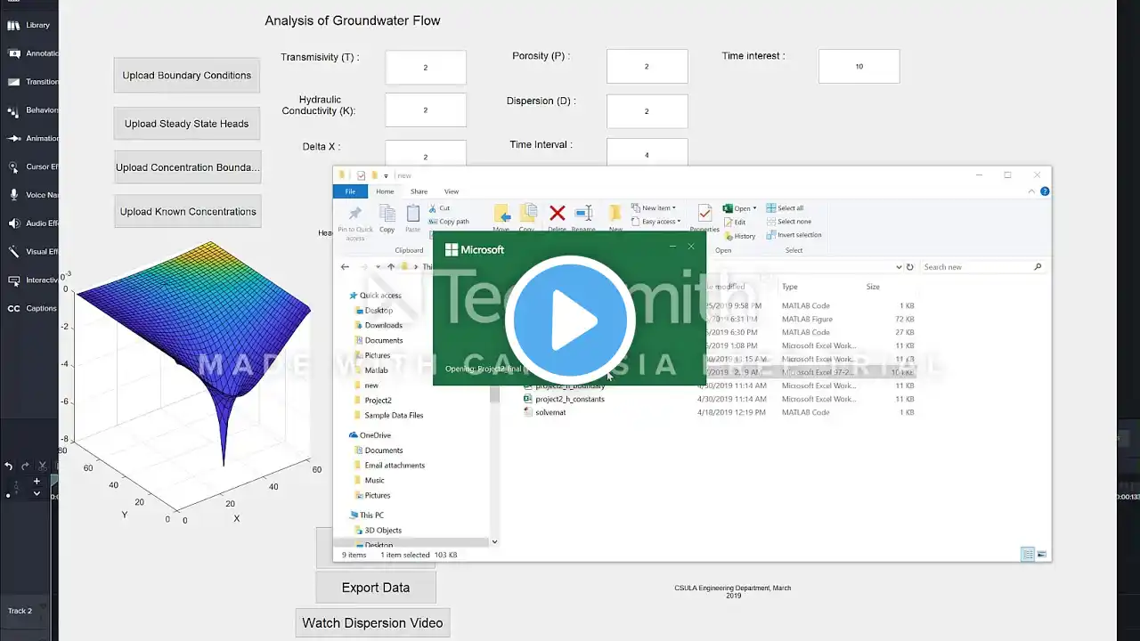The width and height of the screenshot is (1140, 641).
Task: Click the Move to icon in ribbon
Action: pyautogui.click(x=502, y=214)
